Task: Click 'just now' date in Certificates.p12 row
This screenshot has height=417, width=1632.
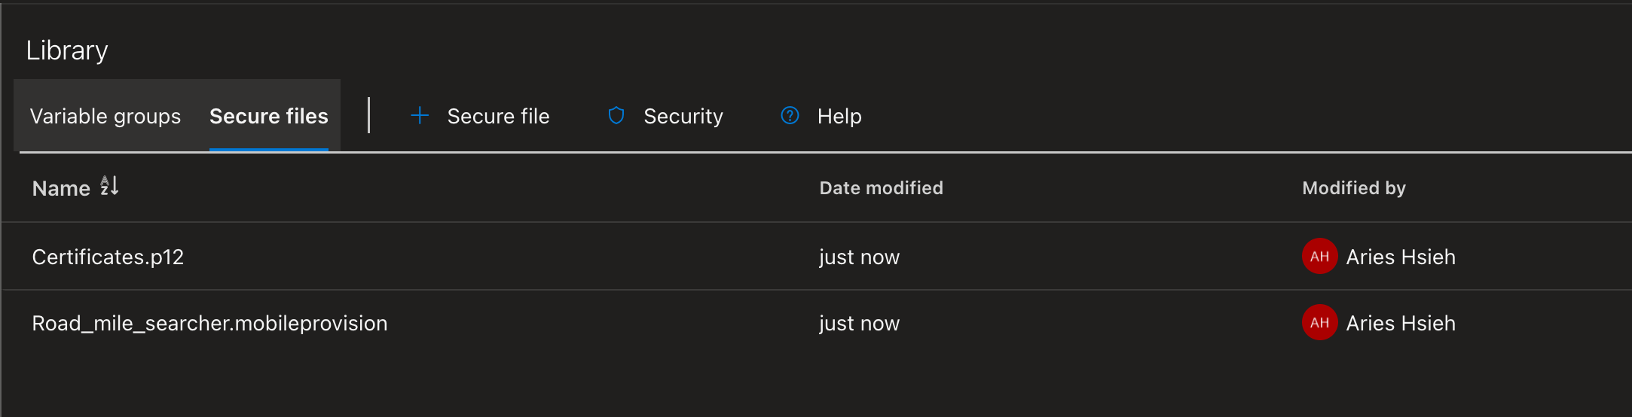Action: pyautogui.click(x=859, y=257)
